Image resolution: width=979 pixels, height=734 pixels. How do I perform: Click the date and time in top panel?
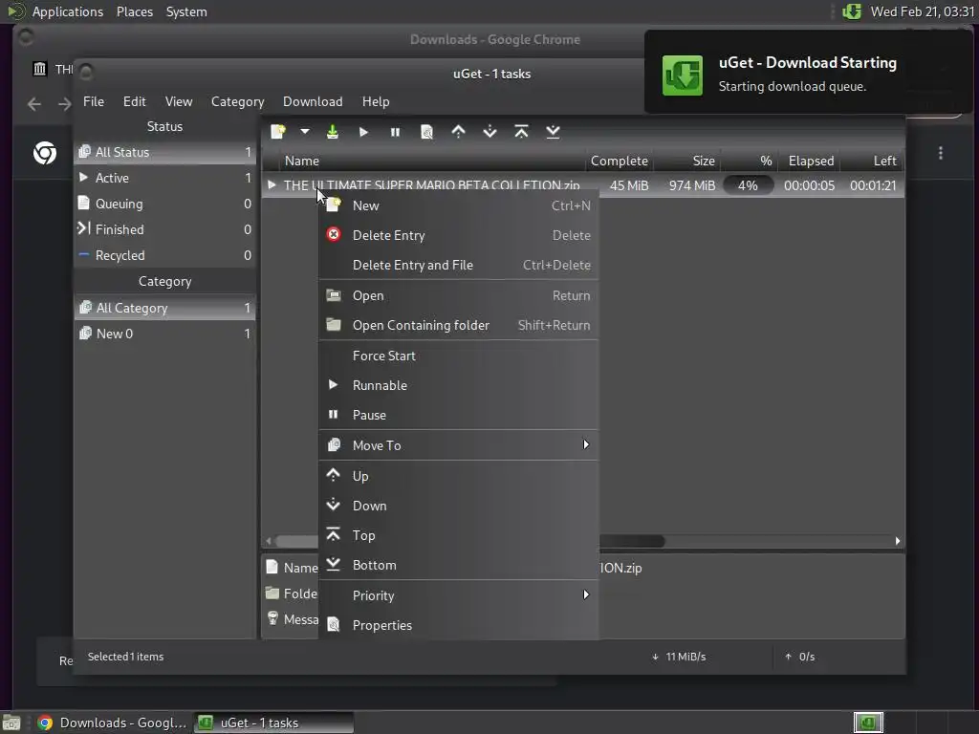923,11
